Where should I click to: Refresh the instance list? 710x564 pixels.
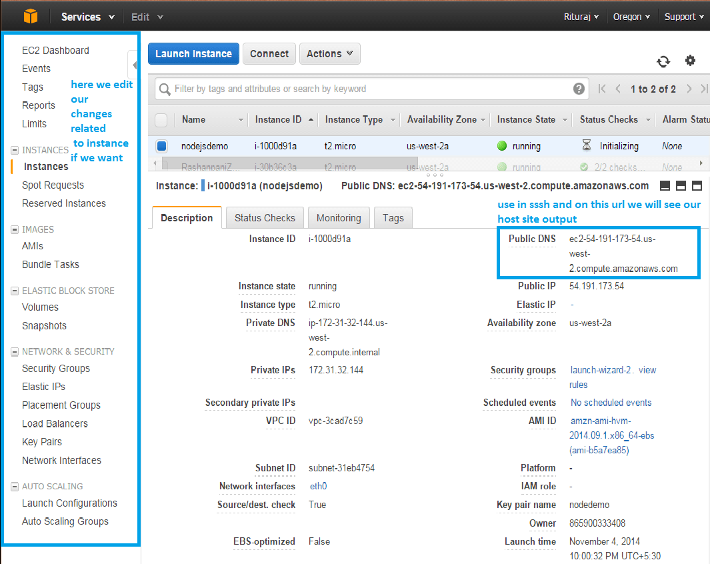(x=663, y=61)
